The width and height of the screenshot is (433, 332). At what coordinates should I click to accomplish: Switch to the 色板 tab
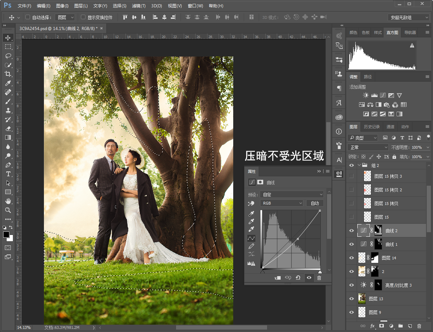click(x=365, y=32)
